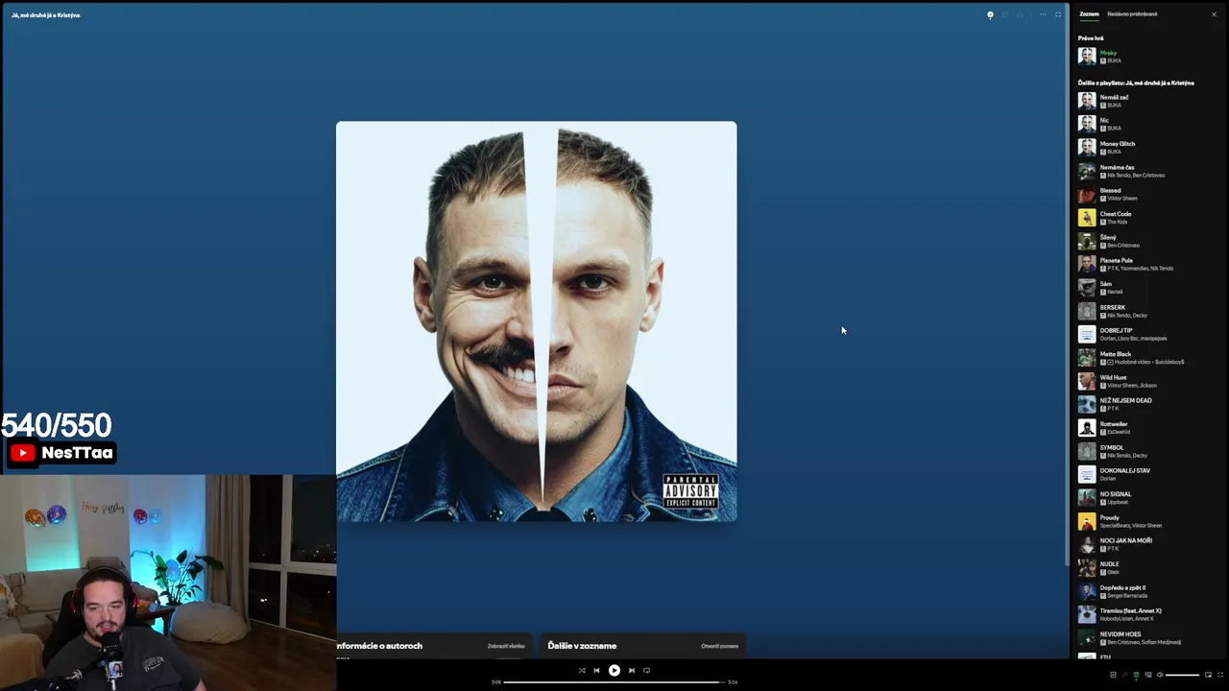
Task: Click the playlist title Já, mé druhé já a Kristýna
Action: click(45, 15)
